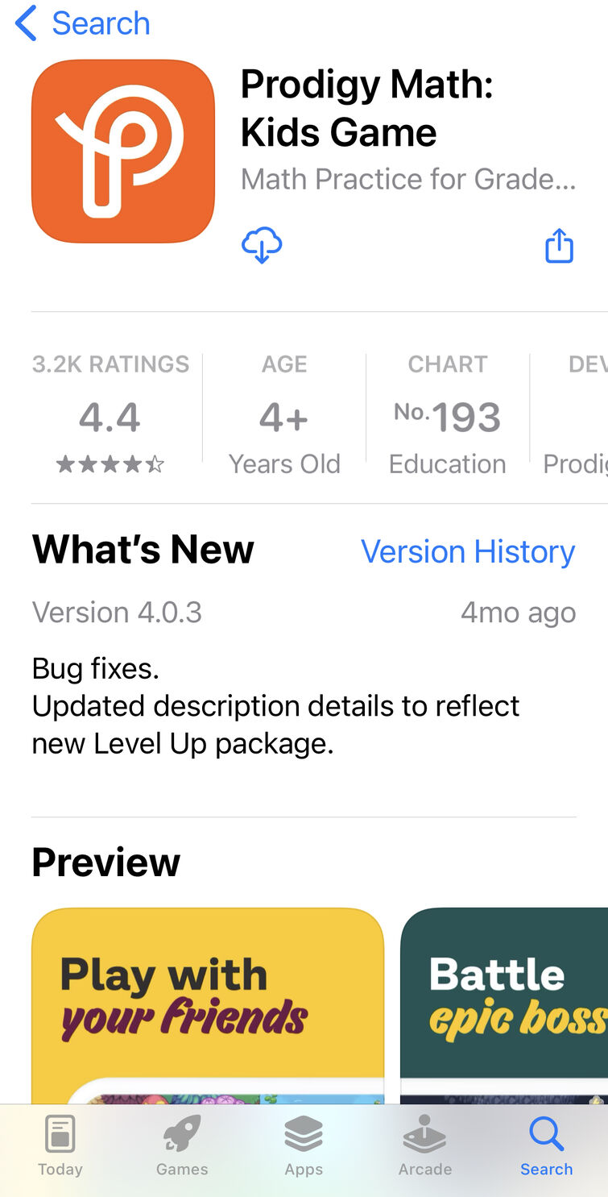Open the Play with your friends preview

click(x=208, y=1006)
